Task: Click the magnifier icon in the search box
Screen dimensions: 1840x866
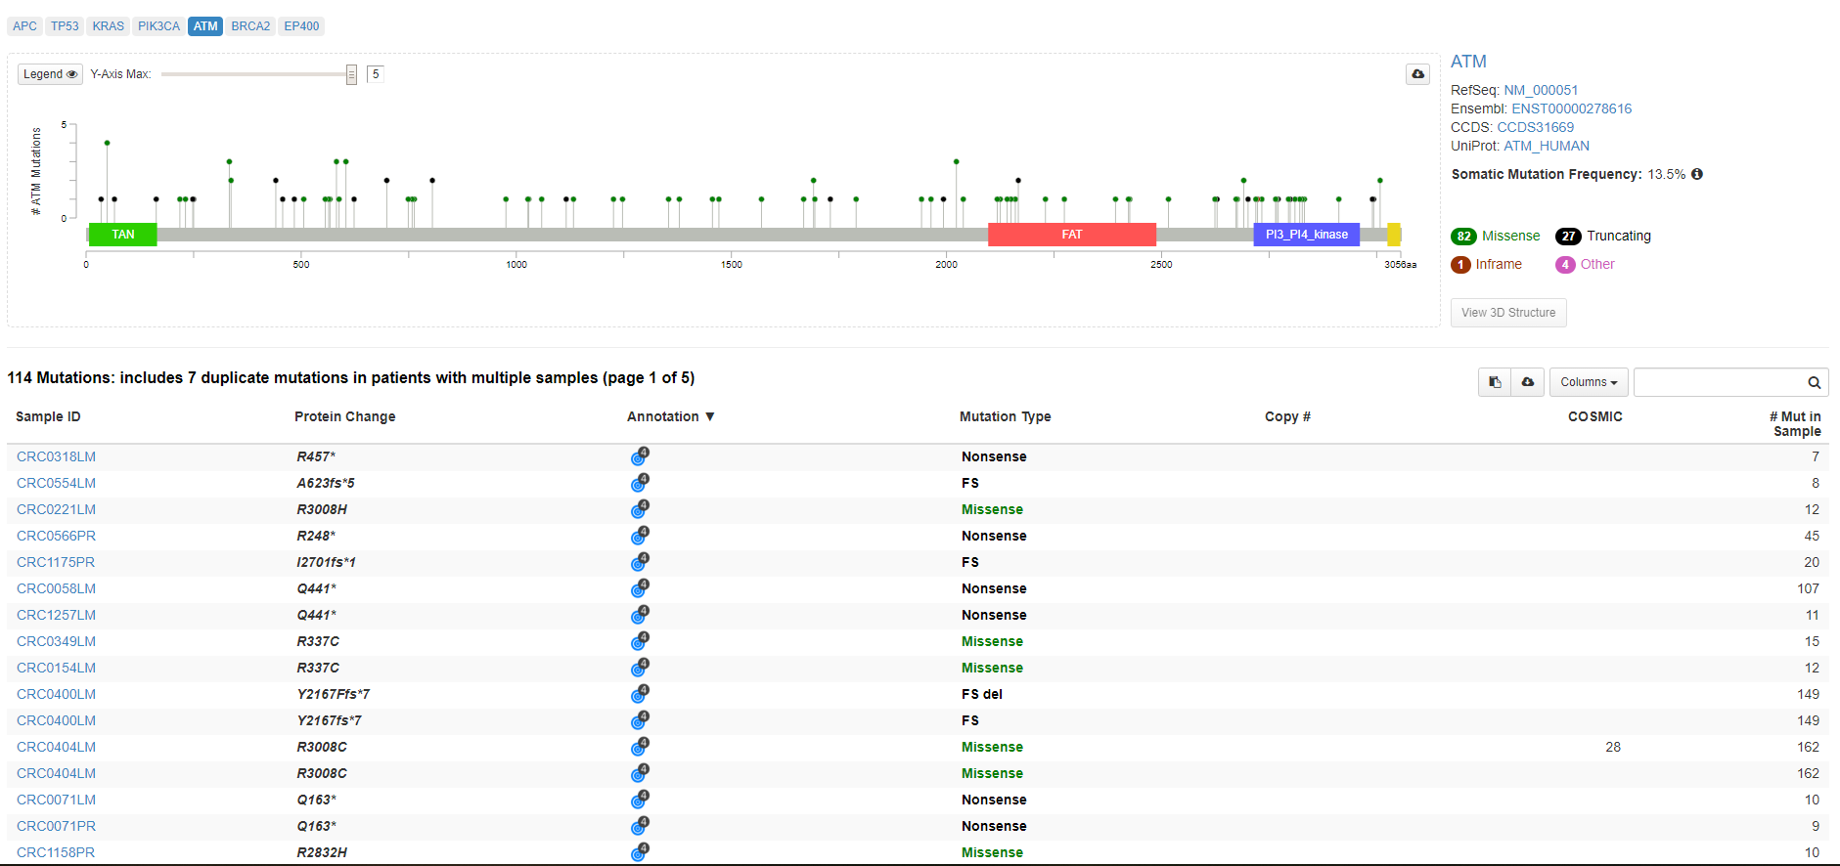Action: click(1814, 382)
